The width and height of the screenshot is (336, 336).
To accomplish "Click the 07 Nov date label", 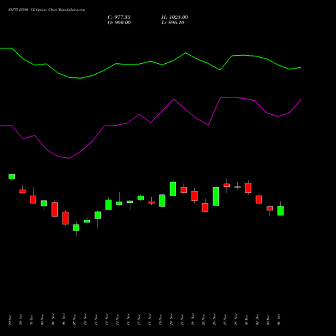I will [x=75, y=320].
